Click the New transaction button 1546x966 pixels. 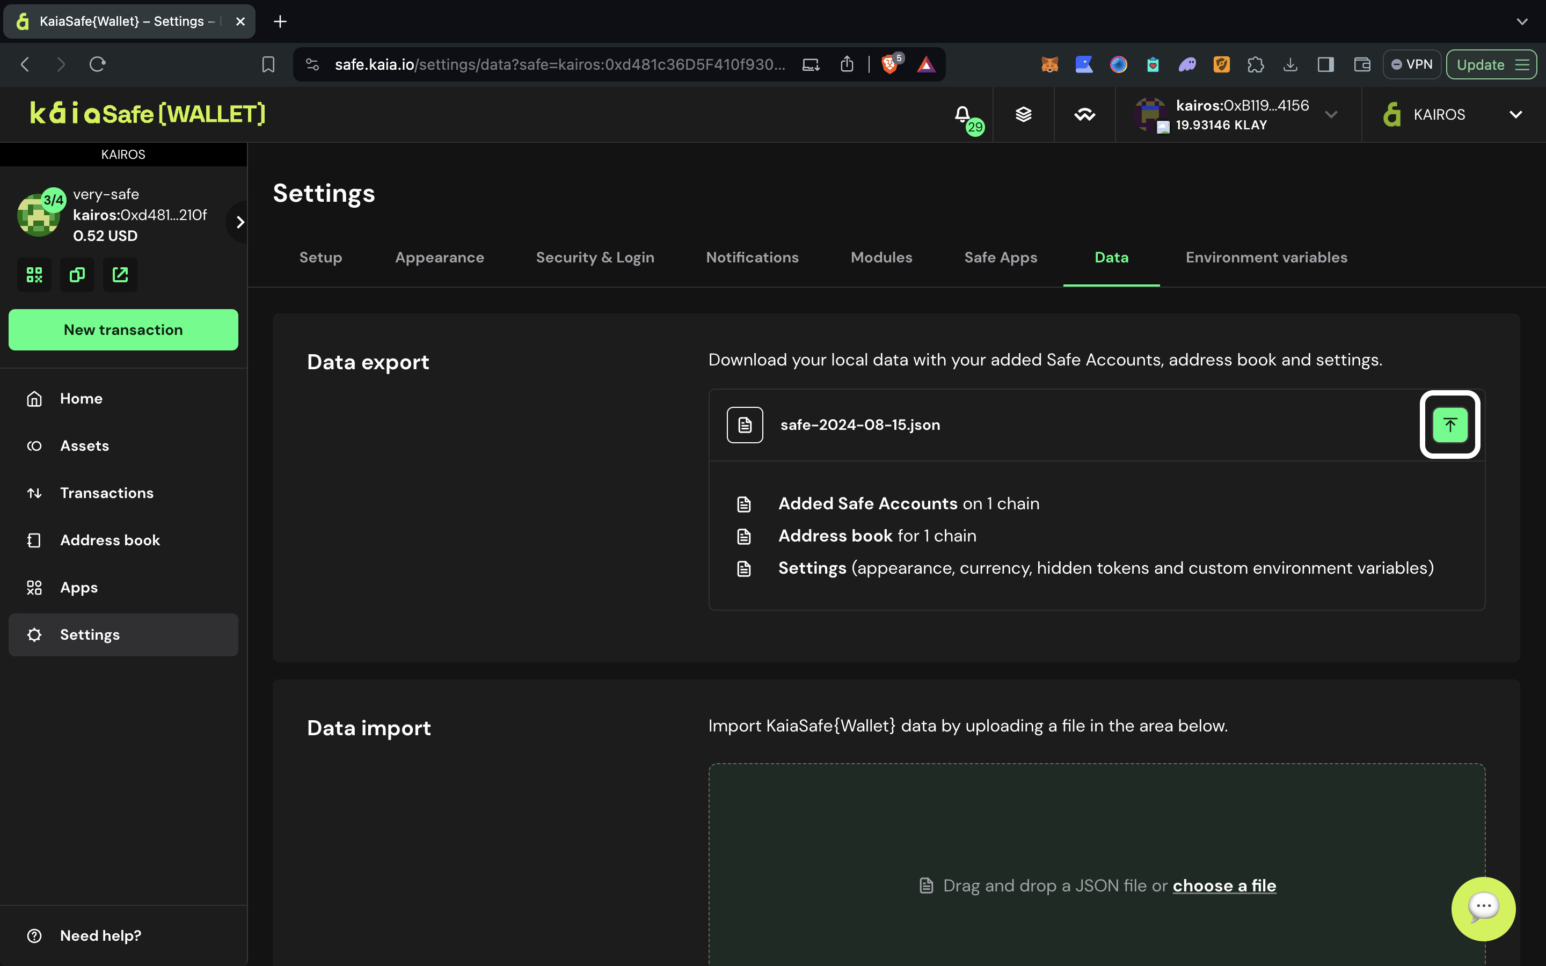(123, 330)
